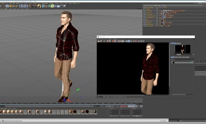
Task: Click Apply button in Coordinates panel
Action: point(137,116)
